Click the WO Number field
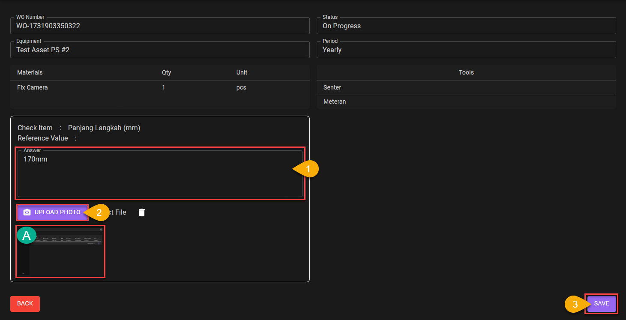626x320 pixels. coord(159,26)
